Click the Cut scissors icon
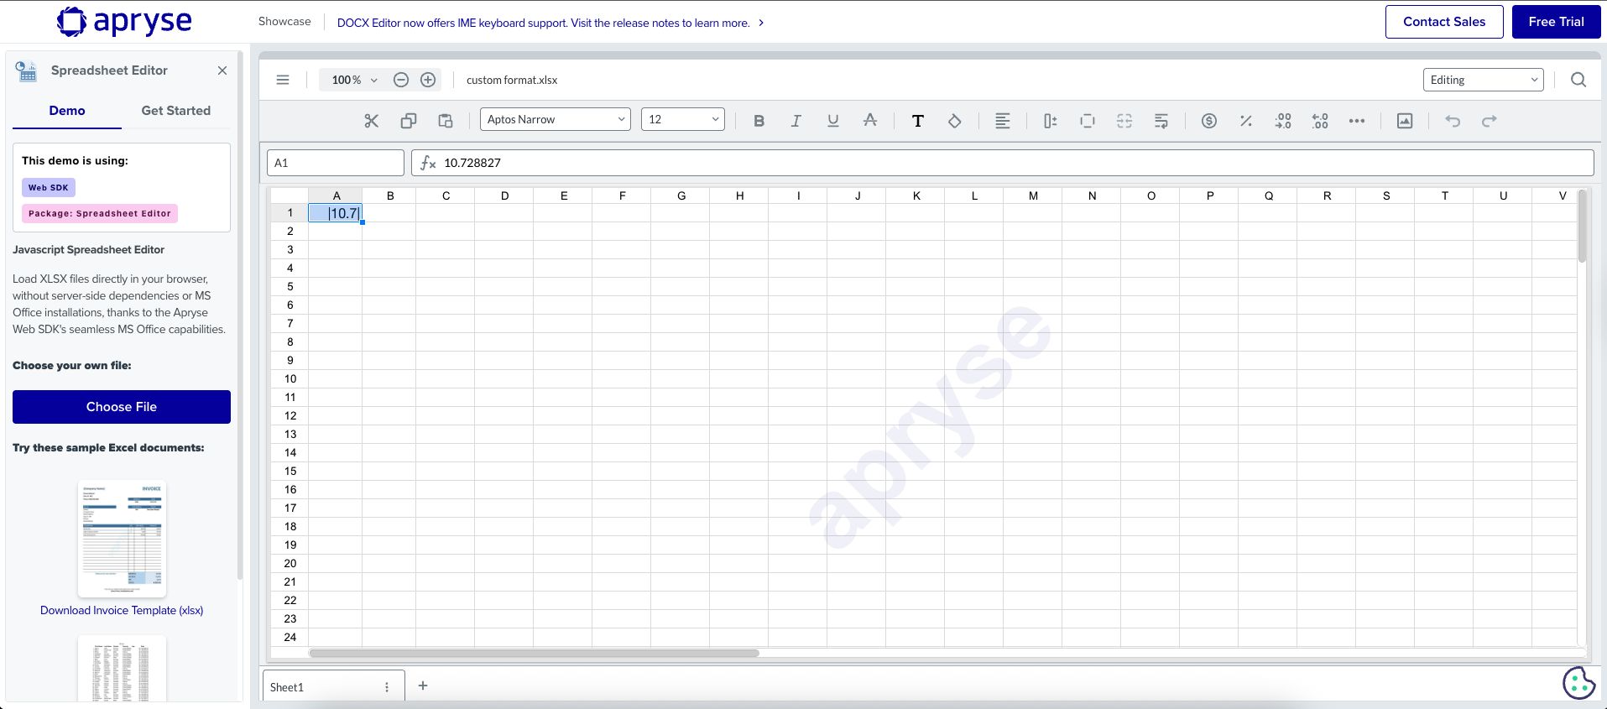Viewport: 1607px width, 709px height. [371, 121]
